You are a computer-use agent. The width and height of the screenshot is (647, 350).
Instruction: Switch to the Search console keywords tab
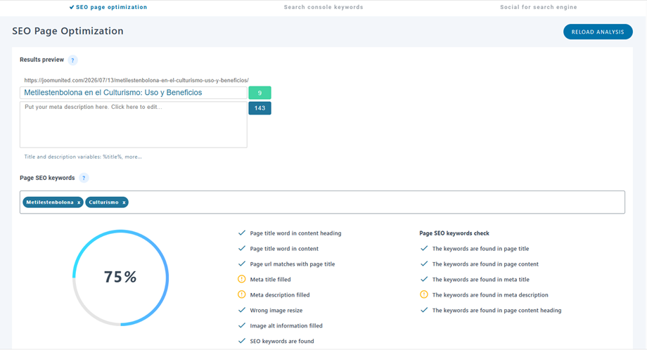point(323,7)
